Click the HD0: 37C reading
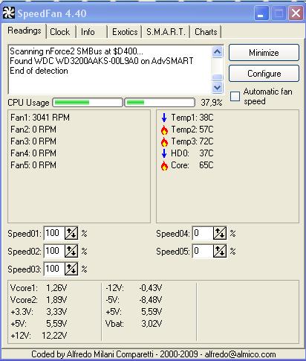The image size is (306, 361). point(192,153)
